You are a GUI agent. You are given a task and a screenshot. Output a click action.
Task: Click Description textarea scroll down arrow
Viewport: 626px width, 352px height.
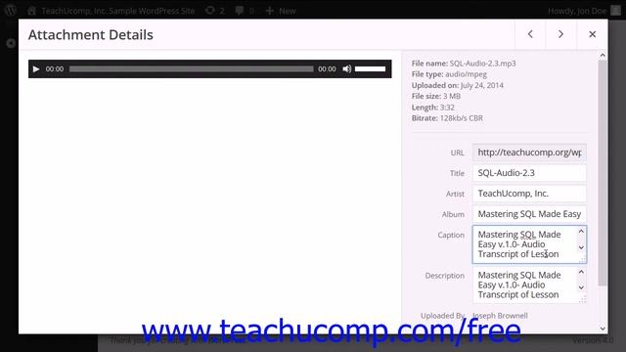[x=581, y=287]
